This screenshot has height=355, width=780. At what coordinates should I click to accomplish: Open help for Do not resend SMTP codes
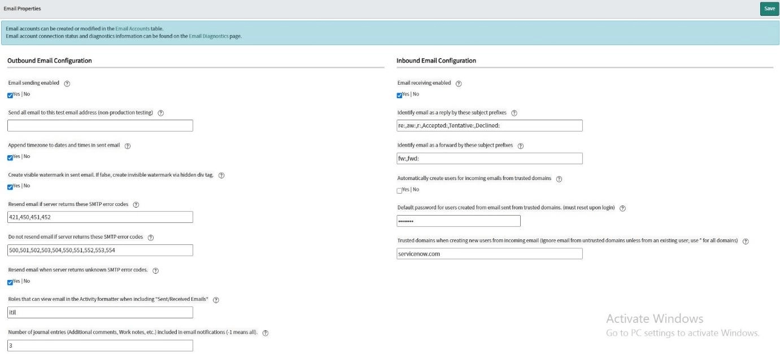click(150, 238)
